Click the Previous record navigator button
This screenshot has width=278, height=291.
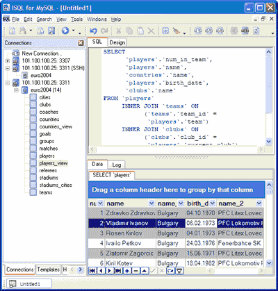[101, 270]
